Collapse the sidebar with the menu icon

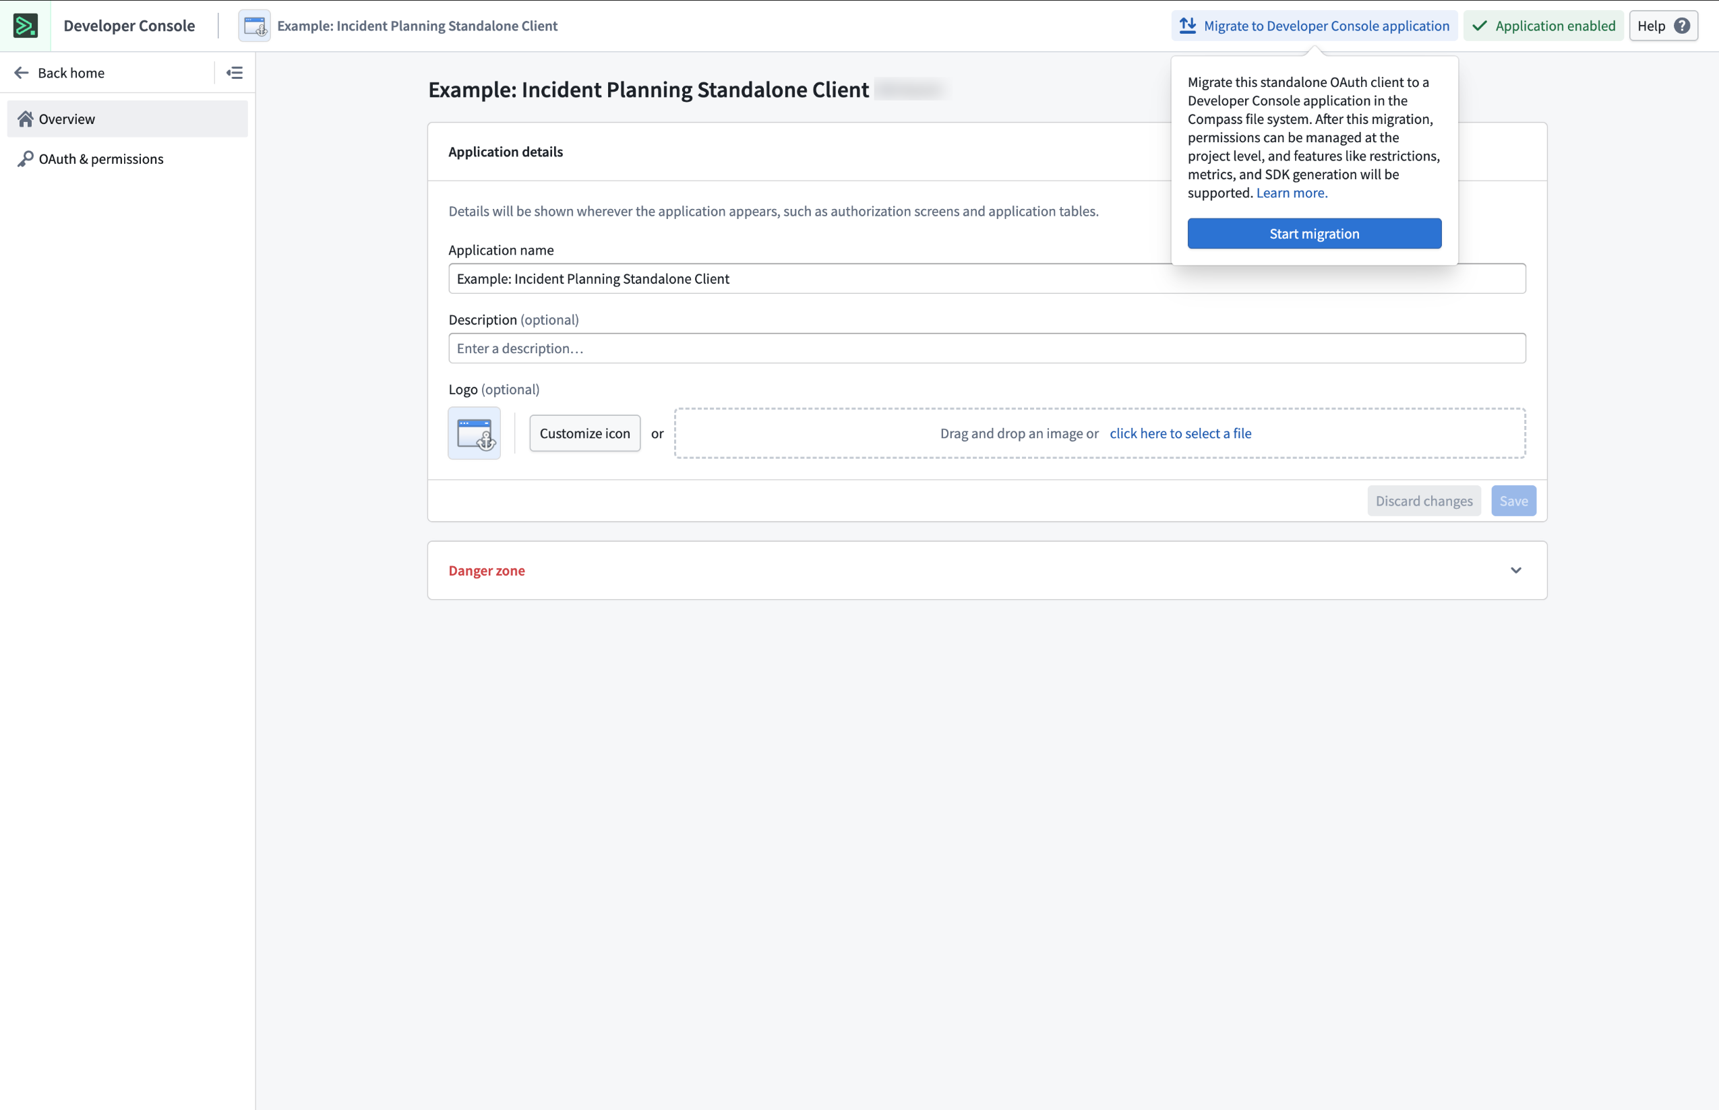tap(234, 73)
